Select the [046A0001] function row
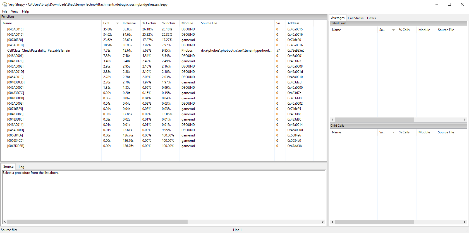The image size is (469, 233). pyautogui.click(x=164, y=56)
